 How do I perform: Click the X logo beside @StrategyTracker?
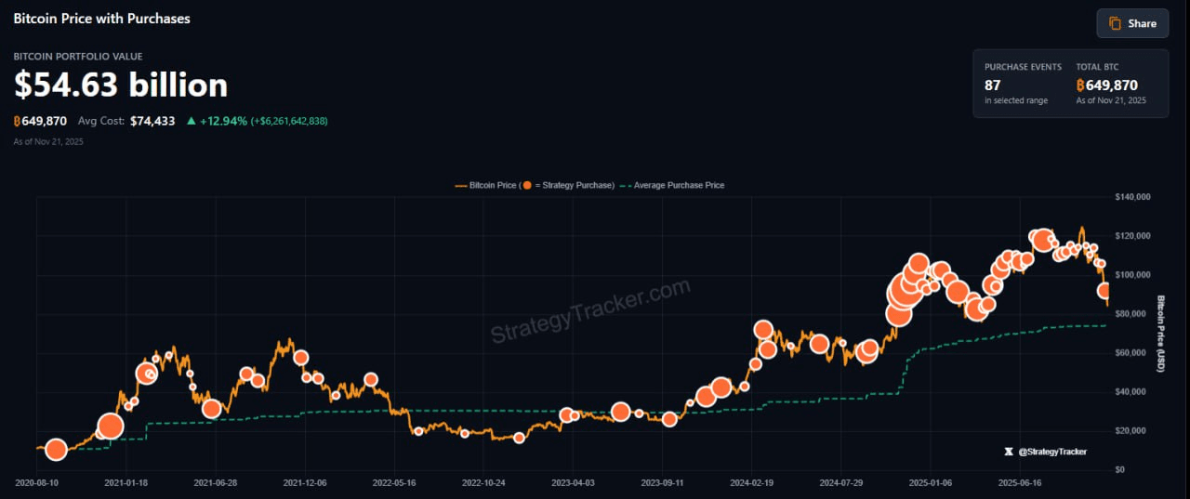click(1009, 452)
